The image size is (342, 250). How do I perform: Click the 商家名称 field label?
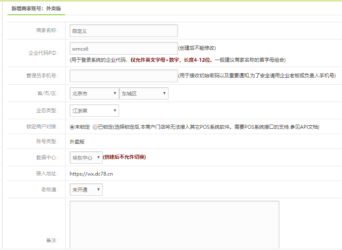pos(47,30)
